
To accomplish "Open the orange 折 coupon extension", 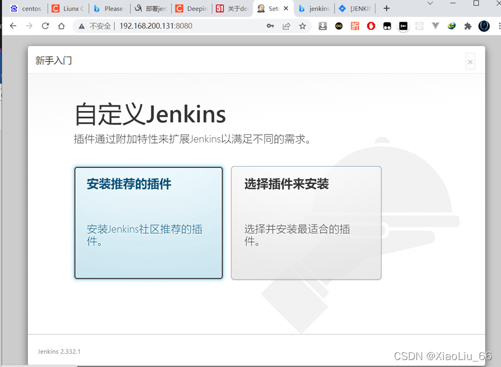I will tap(355, 26).
